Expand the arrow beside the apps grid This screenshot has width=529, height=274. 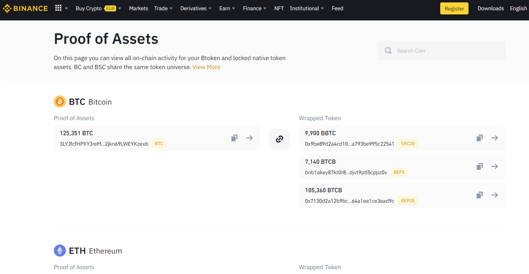[x=67, y=8]
